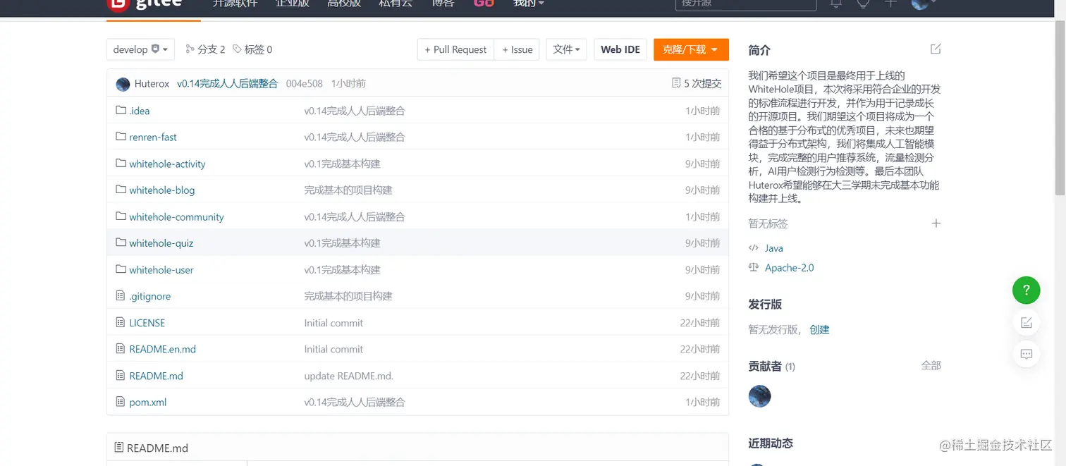Open the develop branch dropdown
This screenshot has width=1066, height=466.
coord(140,49)
